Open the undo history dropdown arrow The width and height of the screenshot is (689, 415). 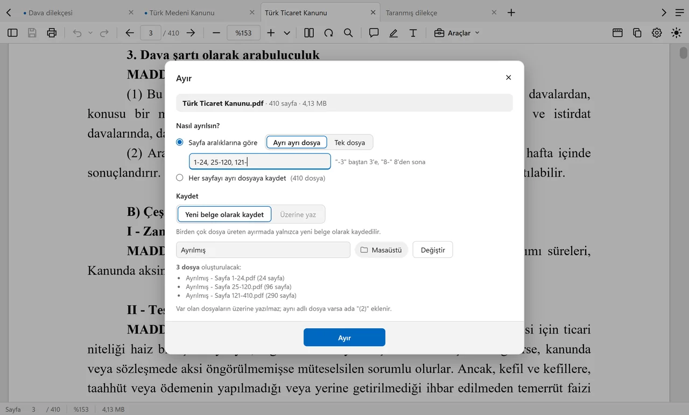90,33
